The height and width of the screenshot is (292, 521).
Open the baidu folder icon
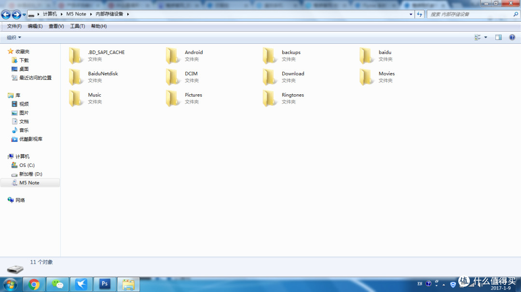[367, 55]
